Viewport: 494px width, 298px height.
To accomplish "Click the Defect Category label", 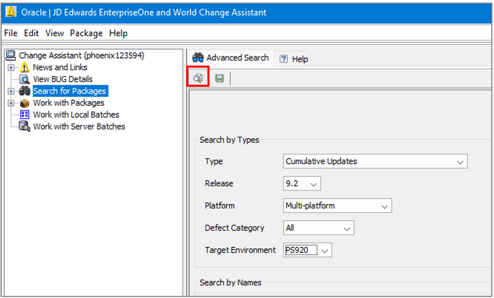I will click(x=235, y=228).
